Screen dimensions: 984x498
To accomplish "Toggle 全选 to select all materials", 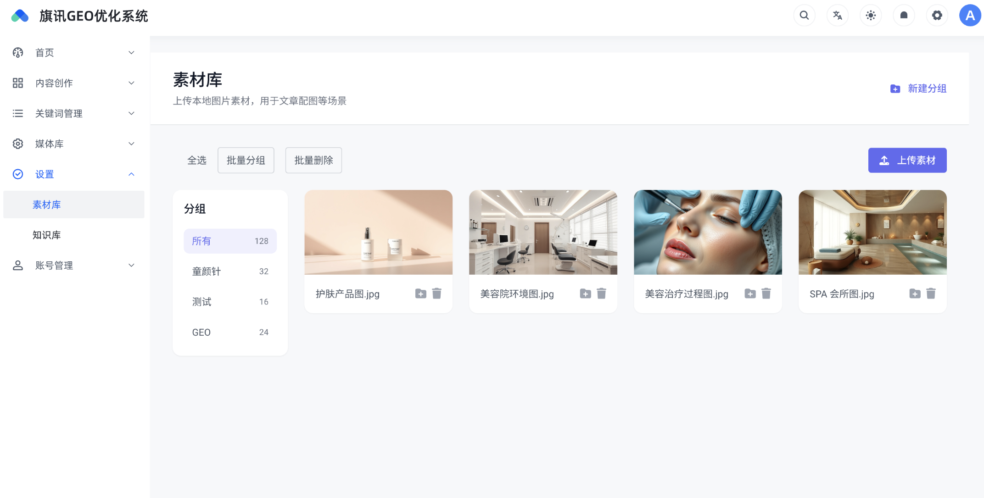I will point(197,160).
